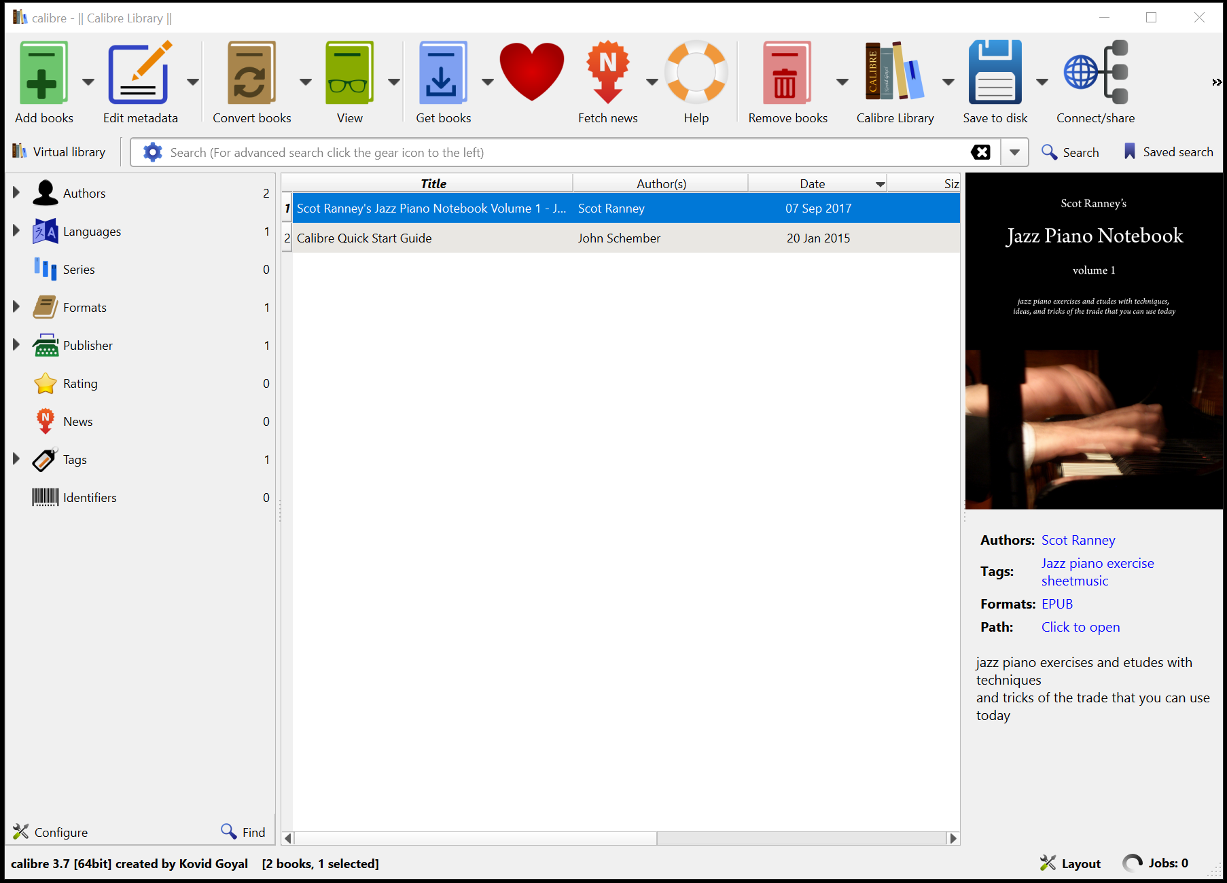The height and width of the screenshot is (883, 1227).
Task: Open the Connect/share icon
Action: coord(1095,73)
